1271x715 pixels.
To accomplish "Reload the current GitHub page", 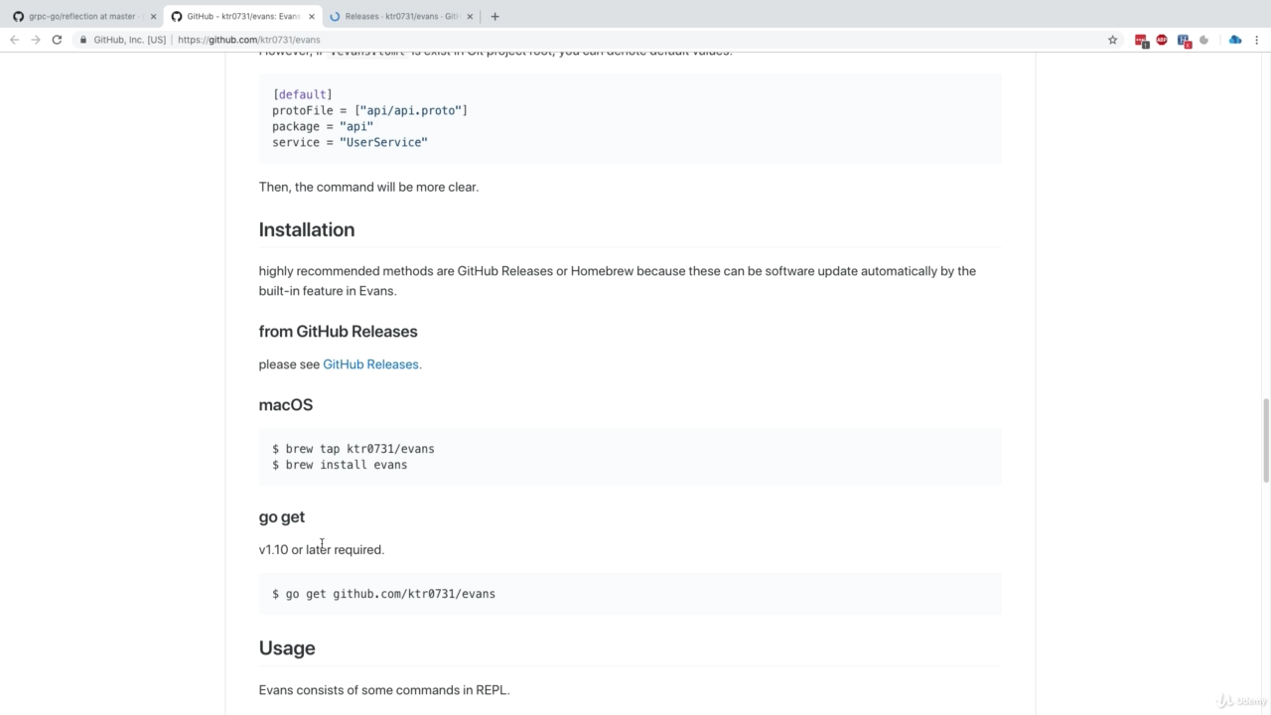I will coord(57,40).
